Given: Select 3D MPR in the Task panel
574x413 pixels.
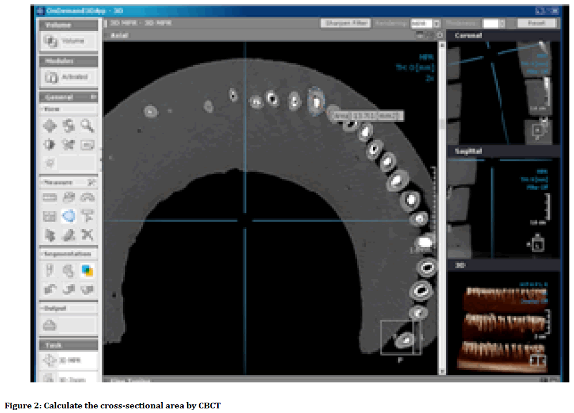Looking at the screenshot, I should pyautogui.click(x=67, y=360).
